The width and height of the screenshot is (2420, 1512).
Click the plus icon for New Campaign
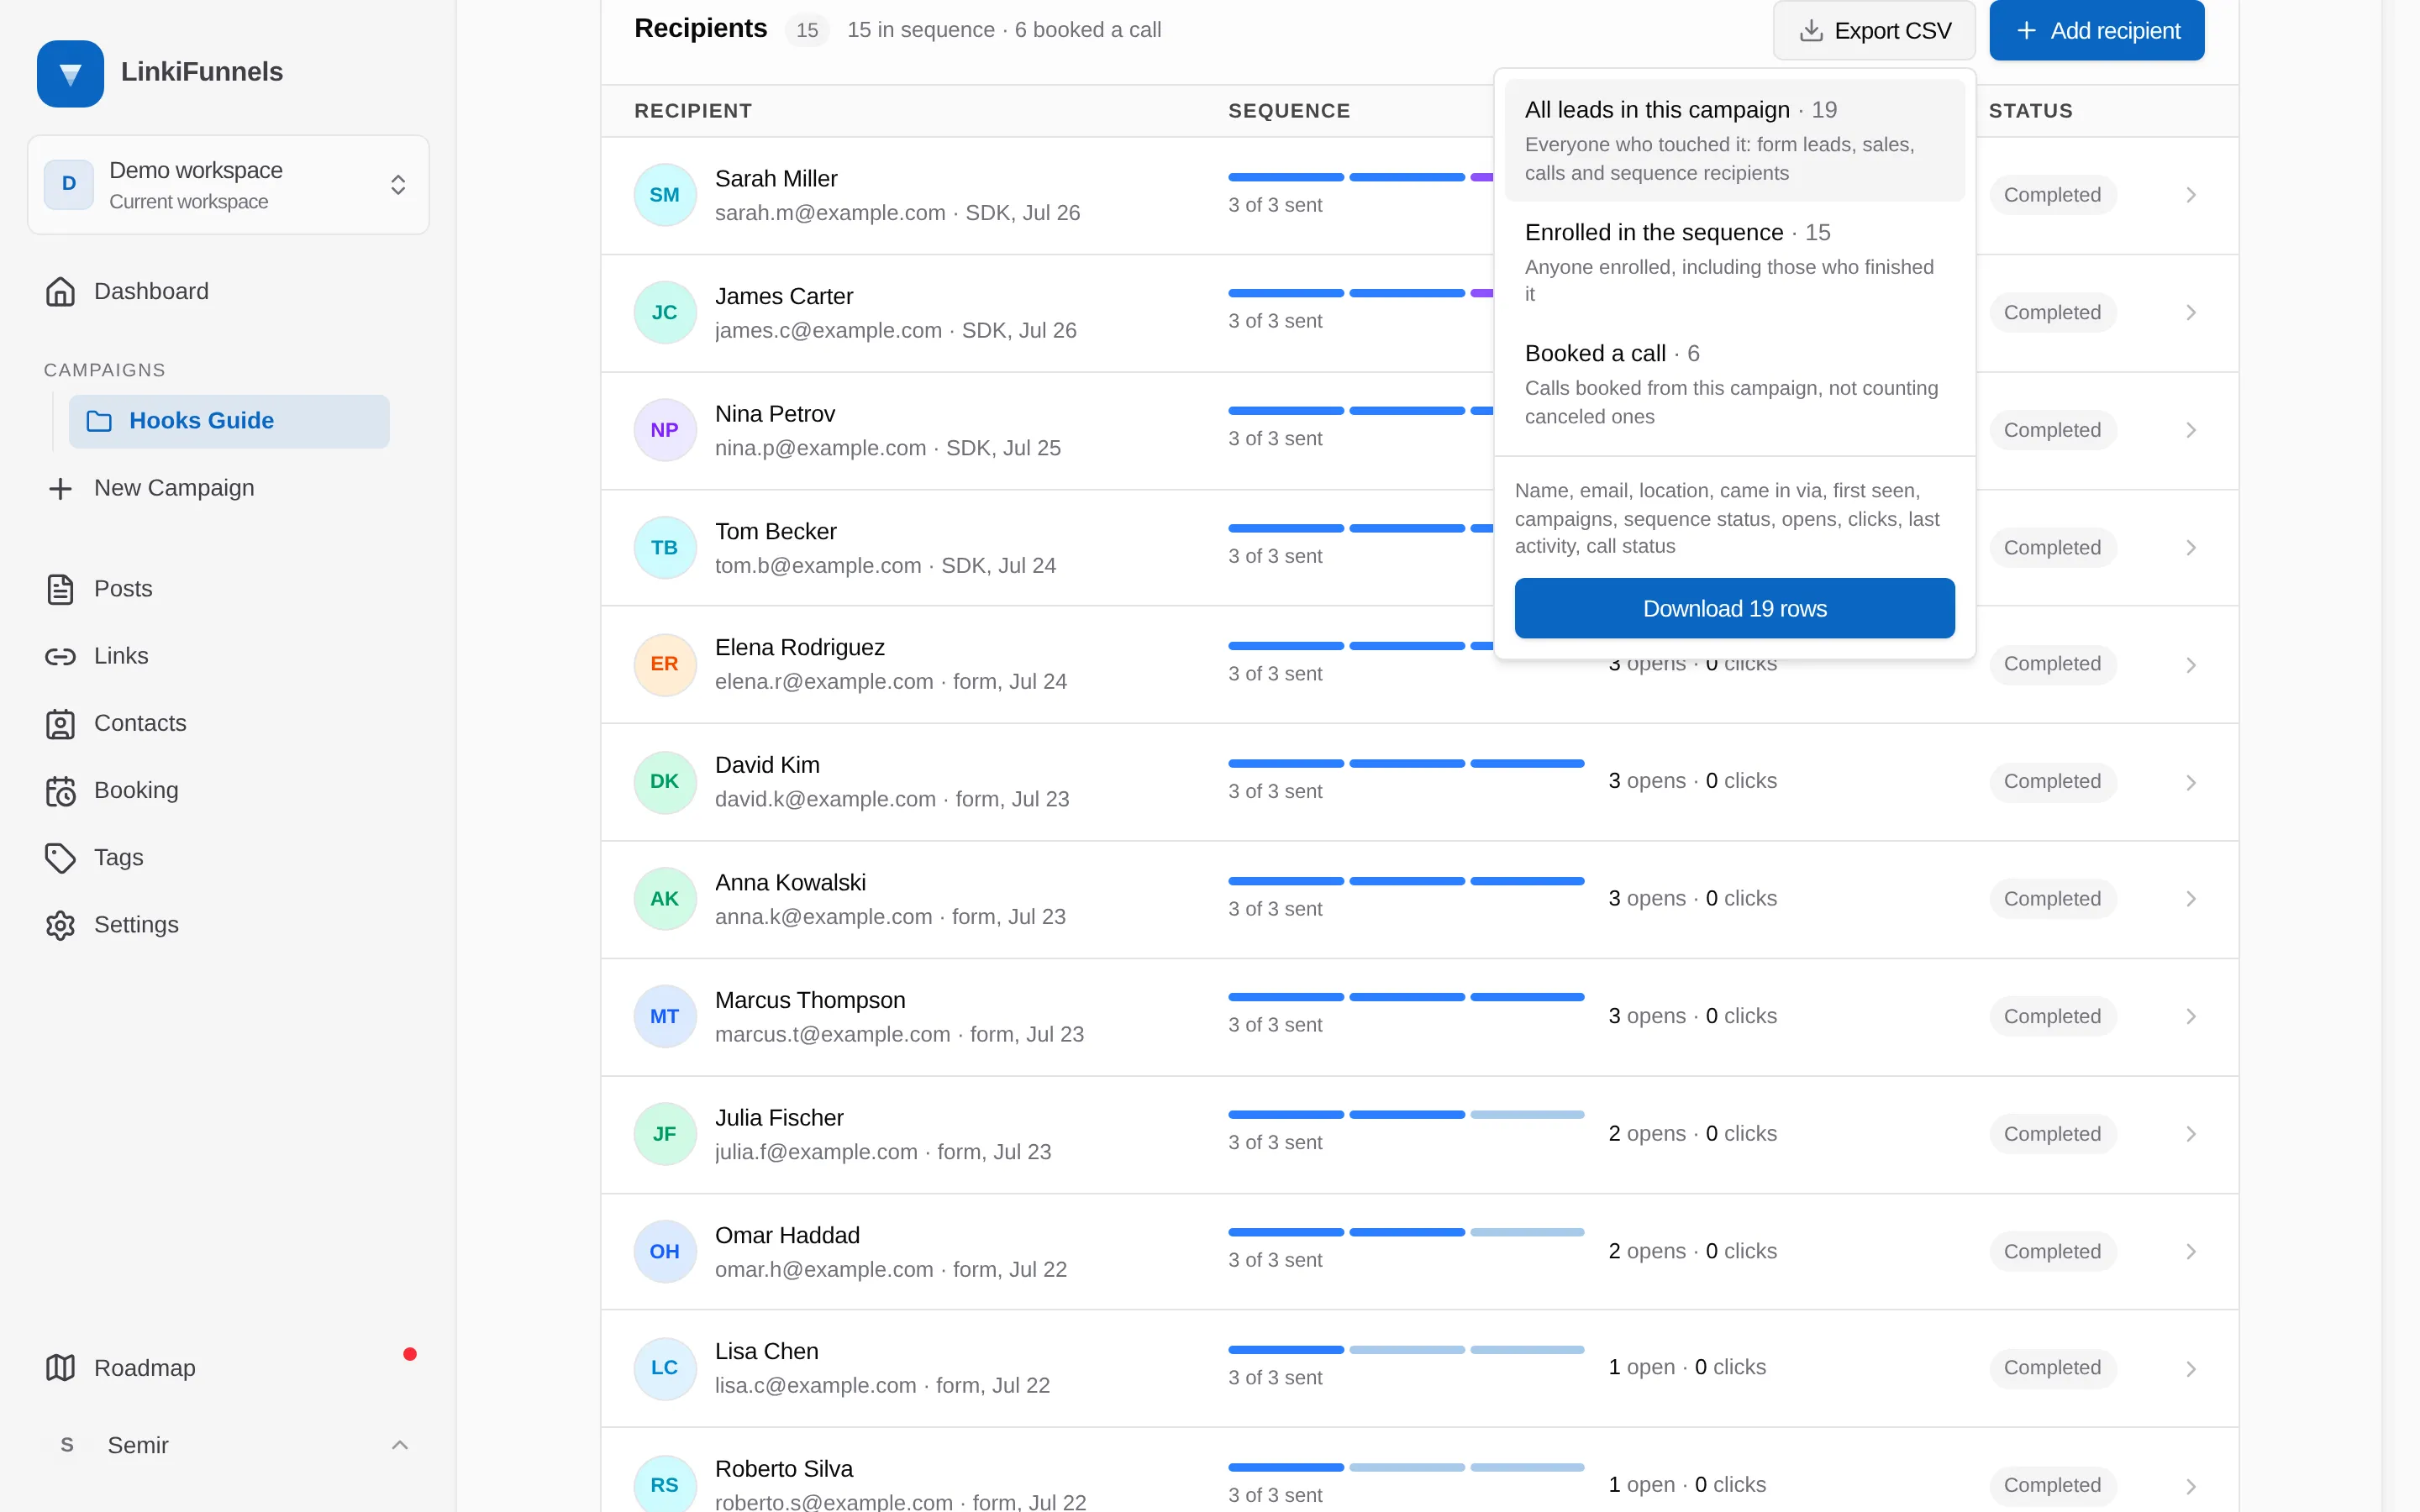click(60, 488)
